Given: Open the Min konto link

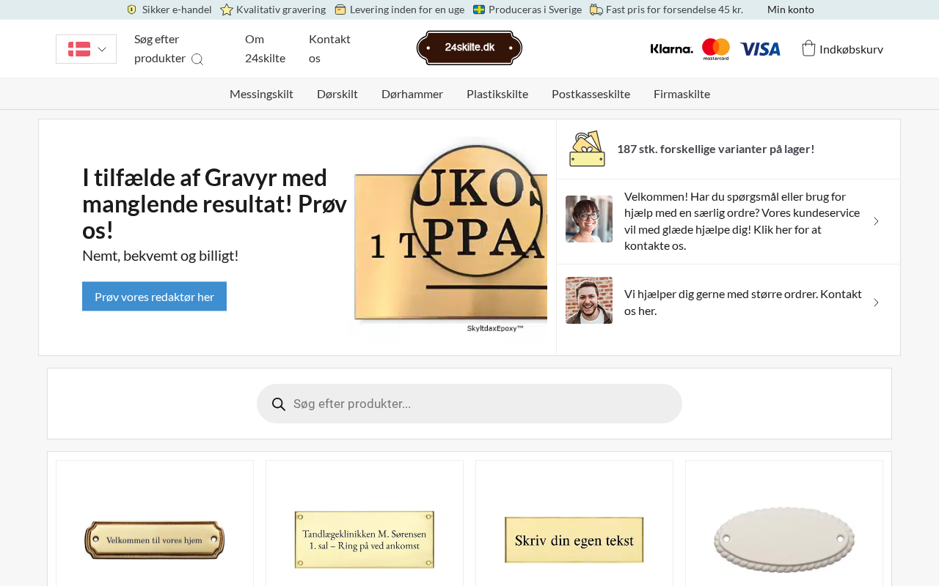Looking at the screenshot, I should [790, 10].
